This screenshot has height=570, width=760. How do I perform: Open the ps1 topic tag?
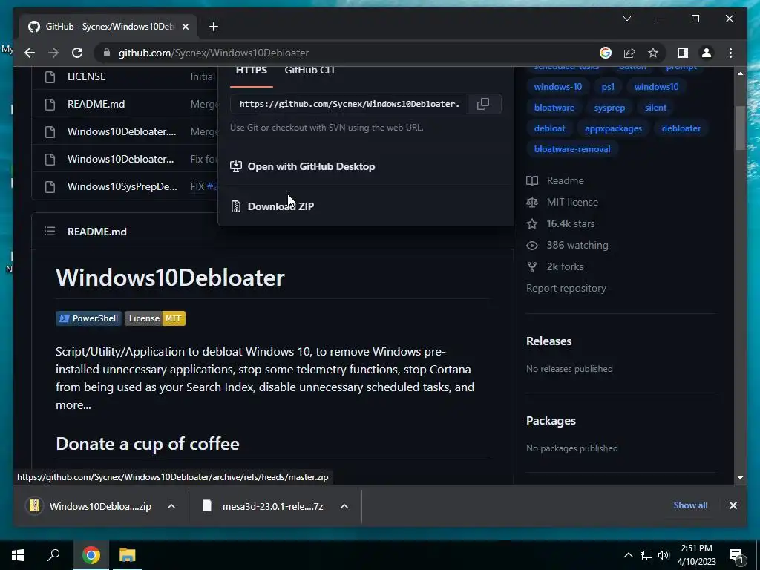[x=608, y=87]
